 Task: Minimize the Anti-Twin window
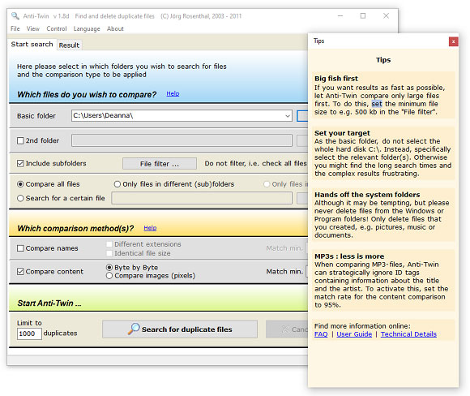tap(340, 16)
